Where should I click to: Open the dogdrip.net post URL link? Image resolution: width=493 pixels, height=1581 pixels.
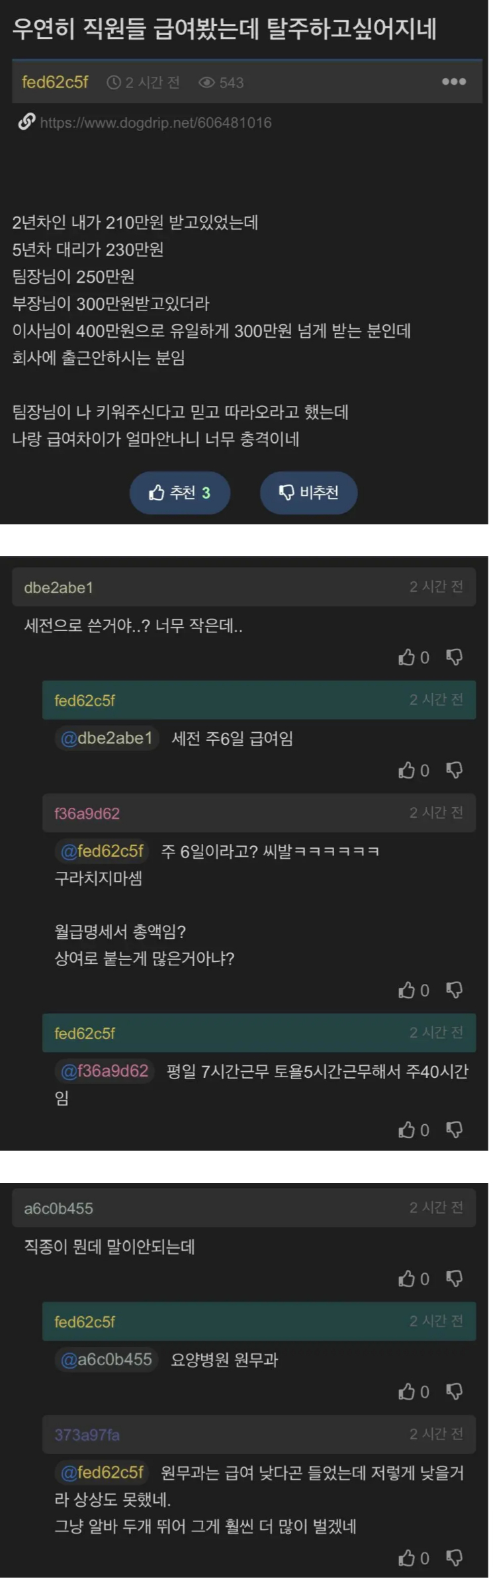[x=156, y=122]
